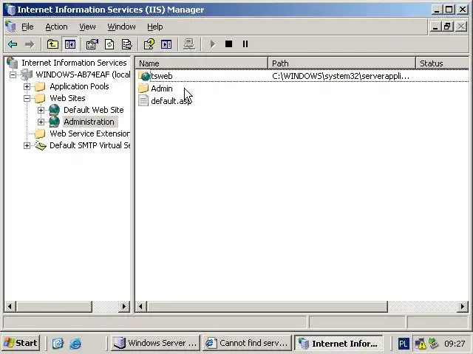This screenshot has height=354, width=473.
Task: Open the Start menu
Action: pyautogui.click(x=21, y=343)
